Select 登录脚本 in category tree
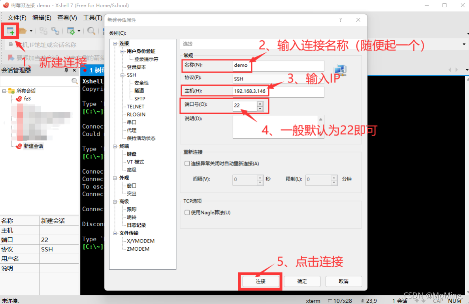Image resolution: width=469 pixels, height=304 pixels. (136, 67)
